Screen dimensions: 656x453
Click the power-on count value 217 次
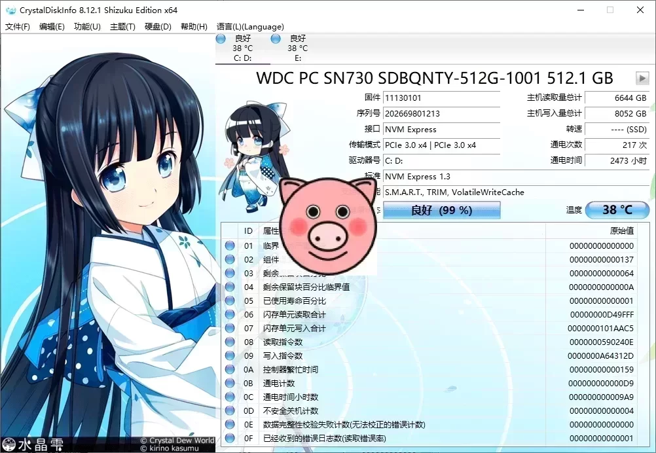tap(617, 145)
